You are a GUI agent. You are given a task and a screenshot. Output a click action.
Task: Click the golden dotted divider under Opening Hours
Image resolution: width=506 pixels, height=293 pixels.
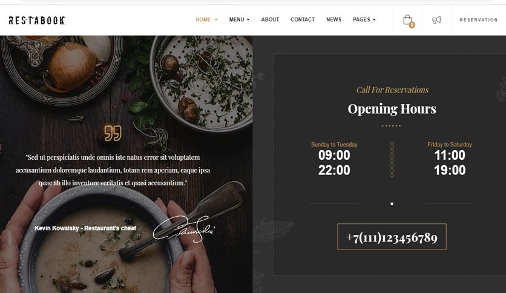click(x=391, y=126)
